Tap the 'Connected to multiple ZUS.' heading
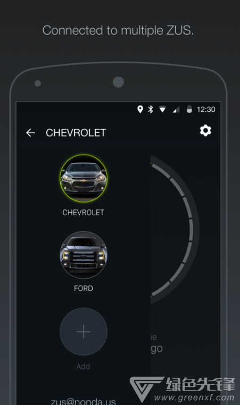This screenshot has width=240, height=405. point(118,30)
